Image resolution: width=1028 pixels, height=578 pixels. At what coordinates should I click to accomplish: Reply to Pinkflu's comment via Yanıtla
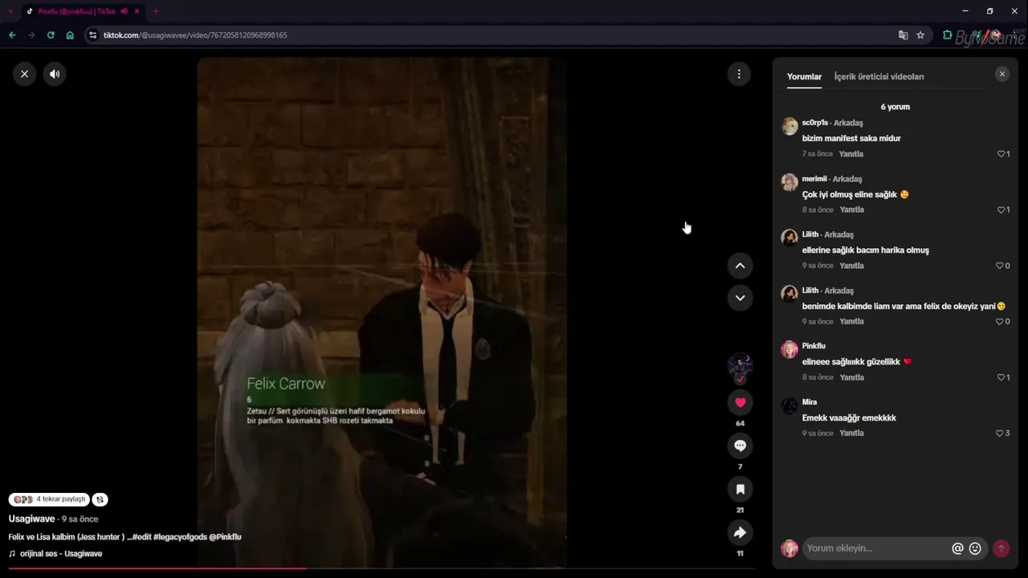click(851, 377)
